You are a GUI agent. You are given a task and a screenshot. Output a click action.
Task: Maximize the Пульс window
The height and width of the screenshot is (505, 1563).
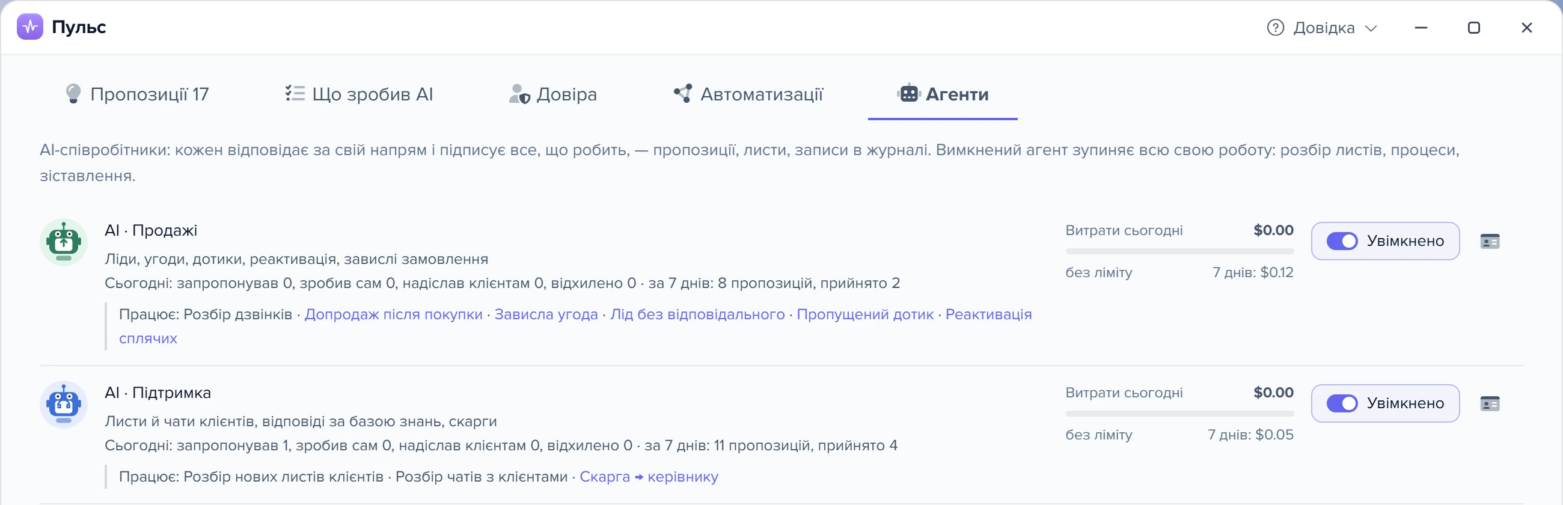click(1474, 28)
